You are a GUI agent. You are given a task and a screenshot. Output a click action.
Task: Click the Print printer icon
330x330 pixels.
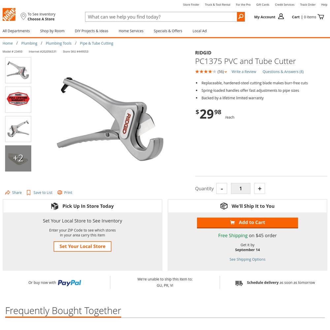pyautogui.click(x=60, y=192)
